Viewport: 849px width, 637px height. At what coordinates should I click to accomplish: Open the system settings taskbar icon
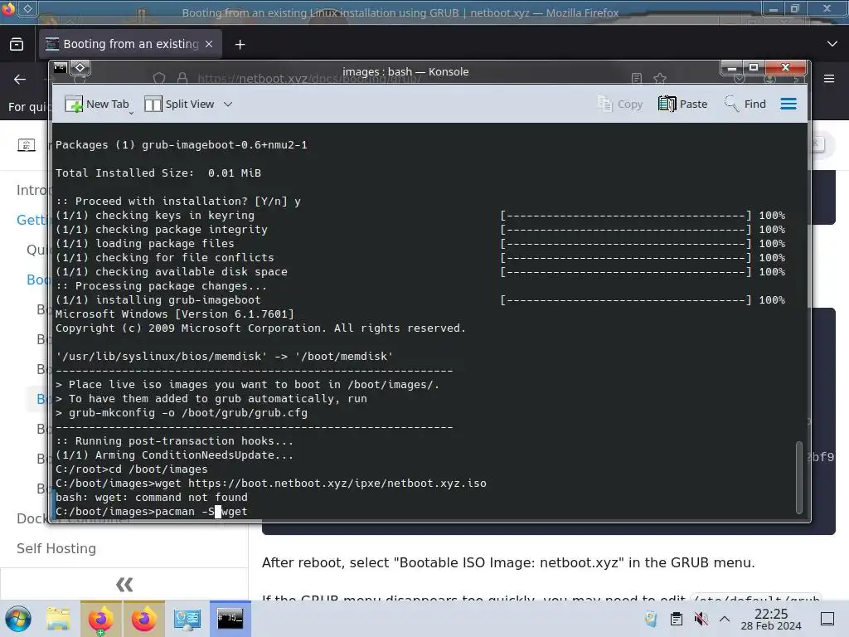187,619
